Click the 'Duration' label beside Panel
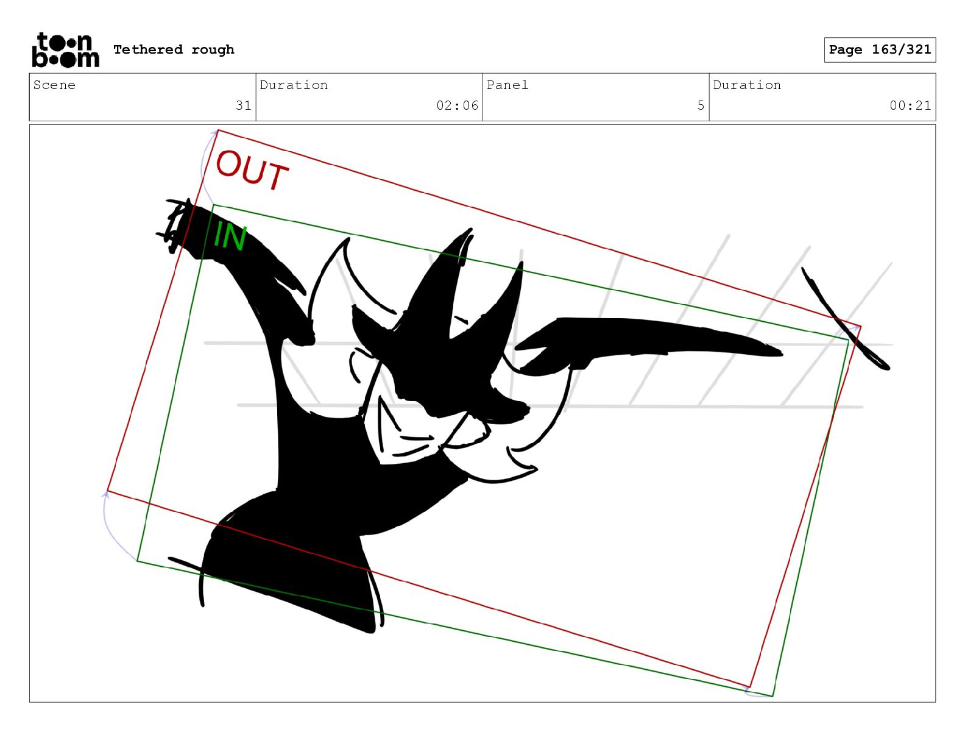 [747, 85]
